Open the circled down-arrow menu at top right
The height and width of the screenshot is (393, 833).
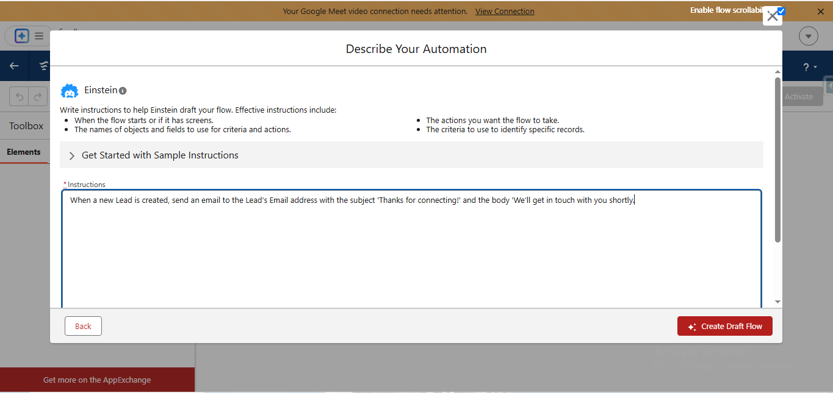809,36
